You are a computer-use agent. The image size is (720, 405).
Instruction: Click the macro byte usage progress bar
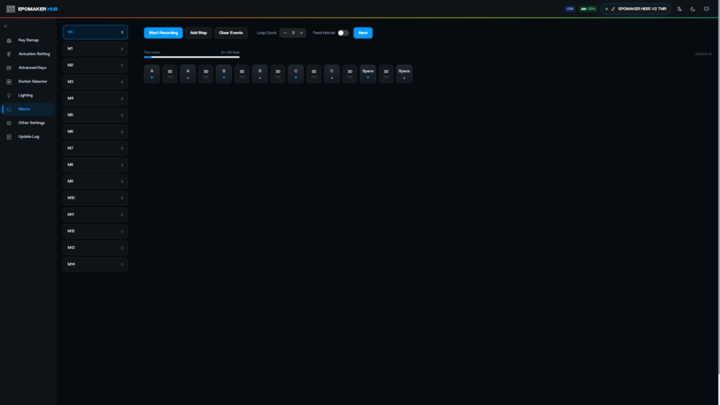pos(191,57)
